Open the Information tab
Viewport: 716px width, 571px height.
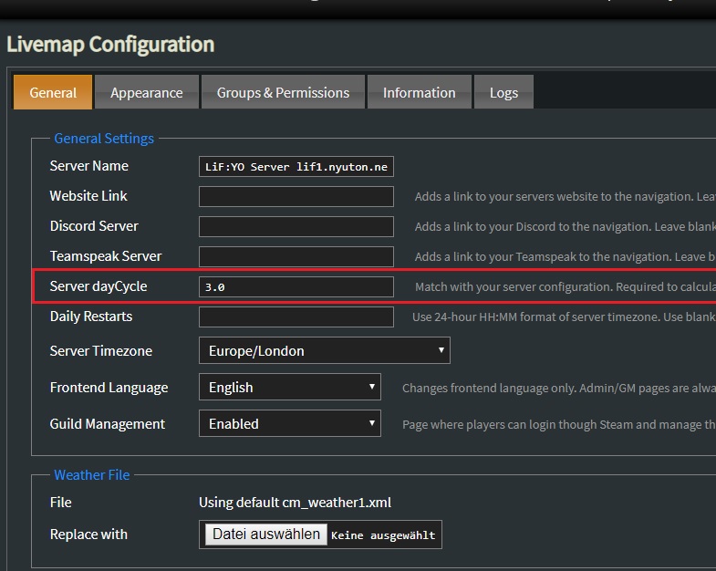coord(419,92)
